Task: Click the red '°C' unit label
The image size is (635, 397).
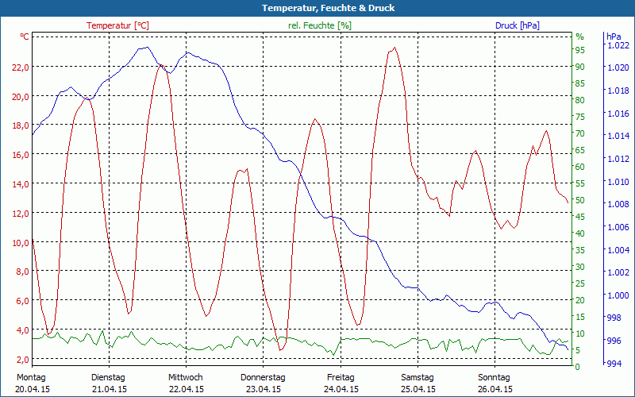Action: click(x=25, y=37)
